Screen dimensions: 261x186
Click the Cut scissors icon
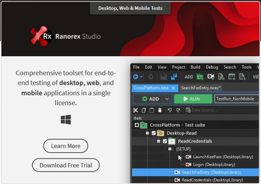tap(136, 110)
